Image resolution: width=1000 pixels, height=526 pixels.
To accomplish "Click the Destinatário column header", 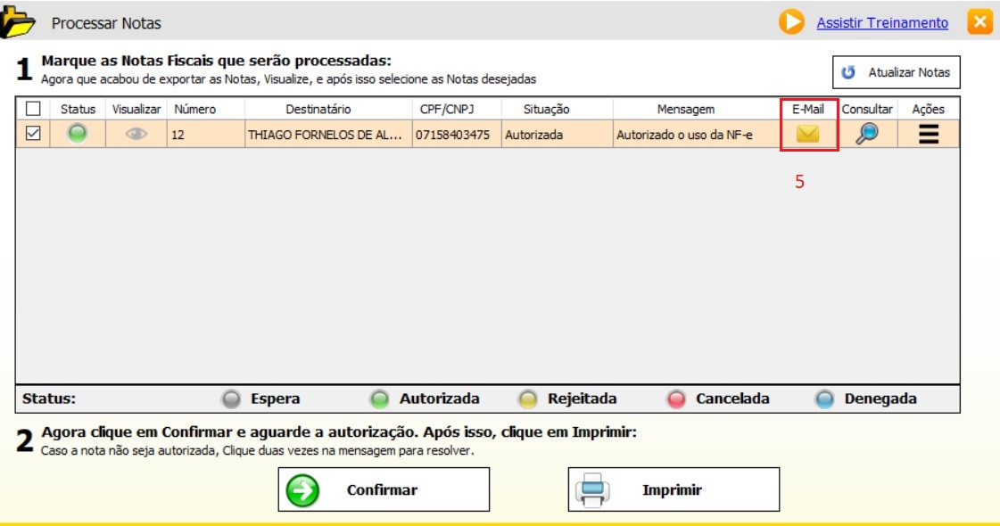I will [318, 109].
